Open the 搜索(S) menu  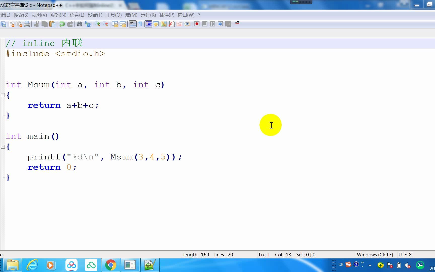tap(21, 15)
